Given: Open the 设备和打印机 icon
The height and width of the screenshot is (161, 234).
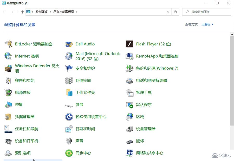Looking at the screenshot, I should coord(8,141).
